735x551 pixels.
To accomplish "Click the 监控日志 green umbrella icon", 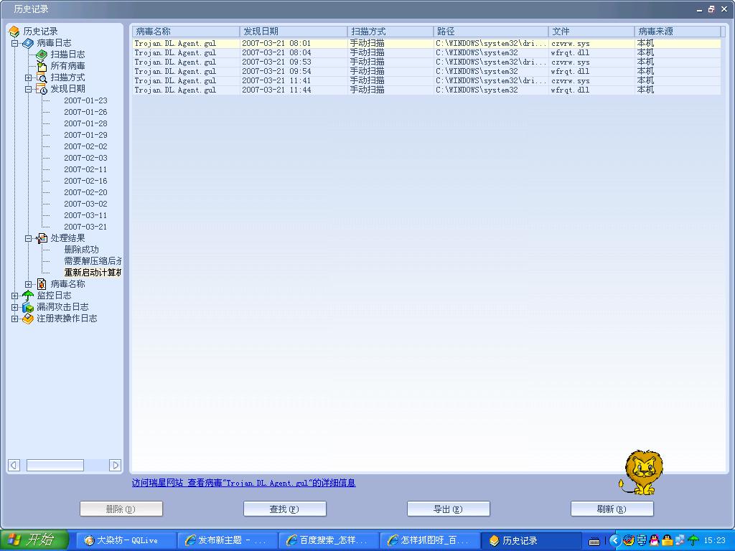I will tap(28, 296).
